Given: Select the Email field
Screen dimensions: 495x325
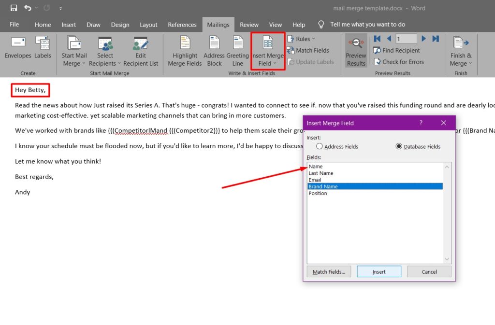Looking at the screenshot, I should point(375,180).
